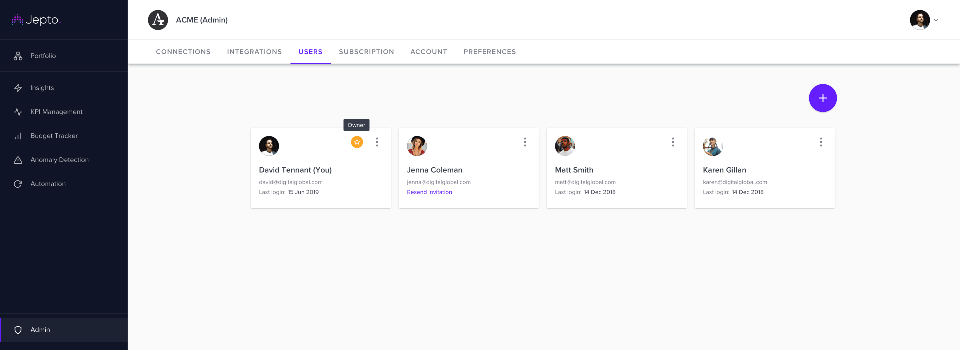Open Budget Tracker
Viewport: 960px width, 350px height.
click(x=64, y=136)
